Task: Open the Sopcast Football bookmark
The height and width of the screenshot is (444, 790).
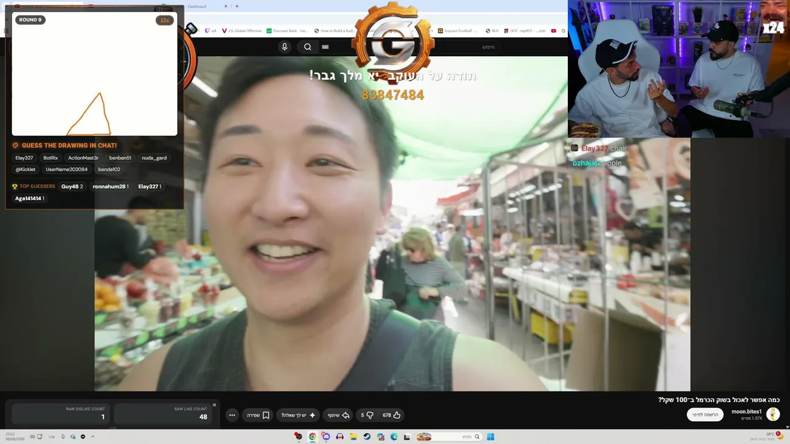Action: 457,31
